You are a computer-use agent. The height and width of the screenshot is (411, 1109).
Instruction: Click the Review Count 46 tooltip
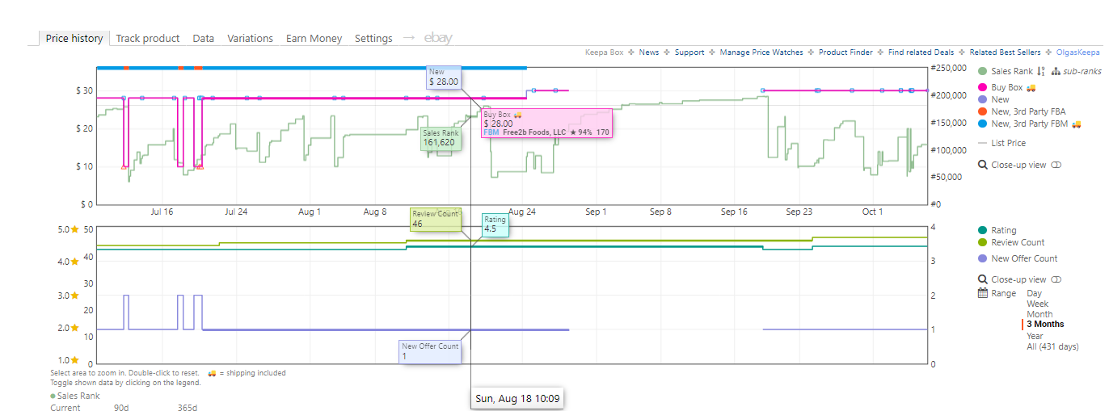point(436,219)
